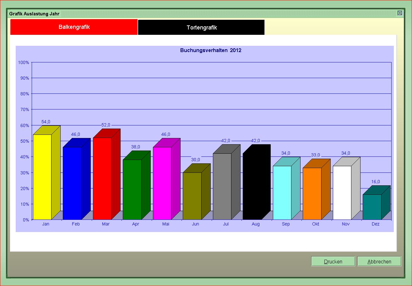412x286 pixels.
Task: Click the 40% axis label
Action: pyautogui.click(x=24, y=157)
